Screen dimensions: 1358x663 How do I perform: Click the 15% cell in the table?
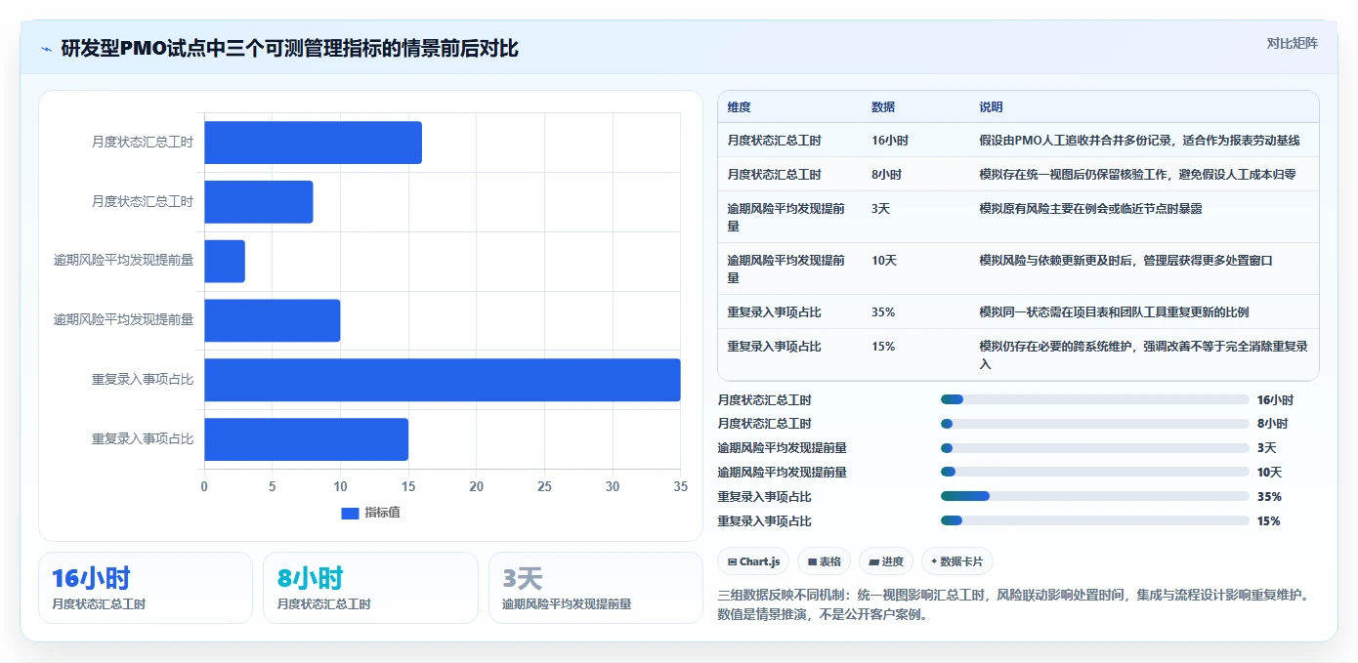point(883,347)
